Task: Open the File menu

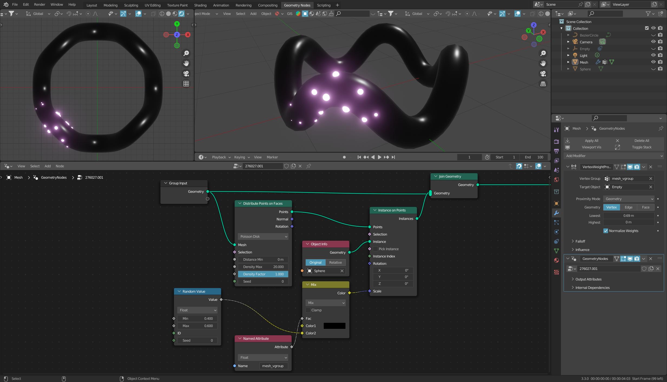Action: click(x=15, y=5)
